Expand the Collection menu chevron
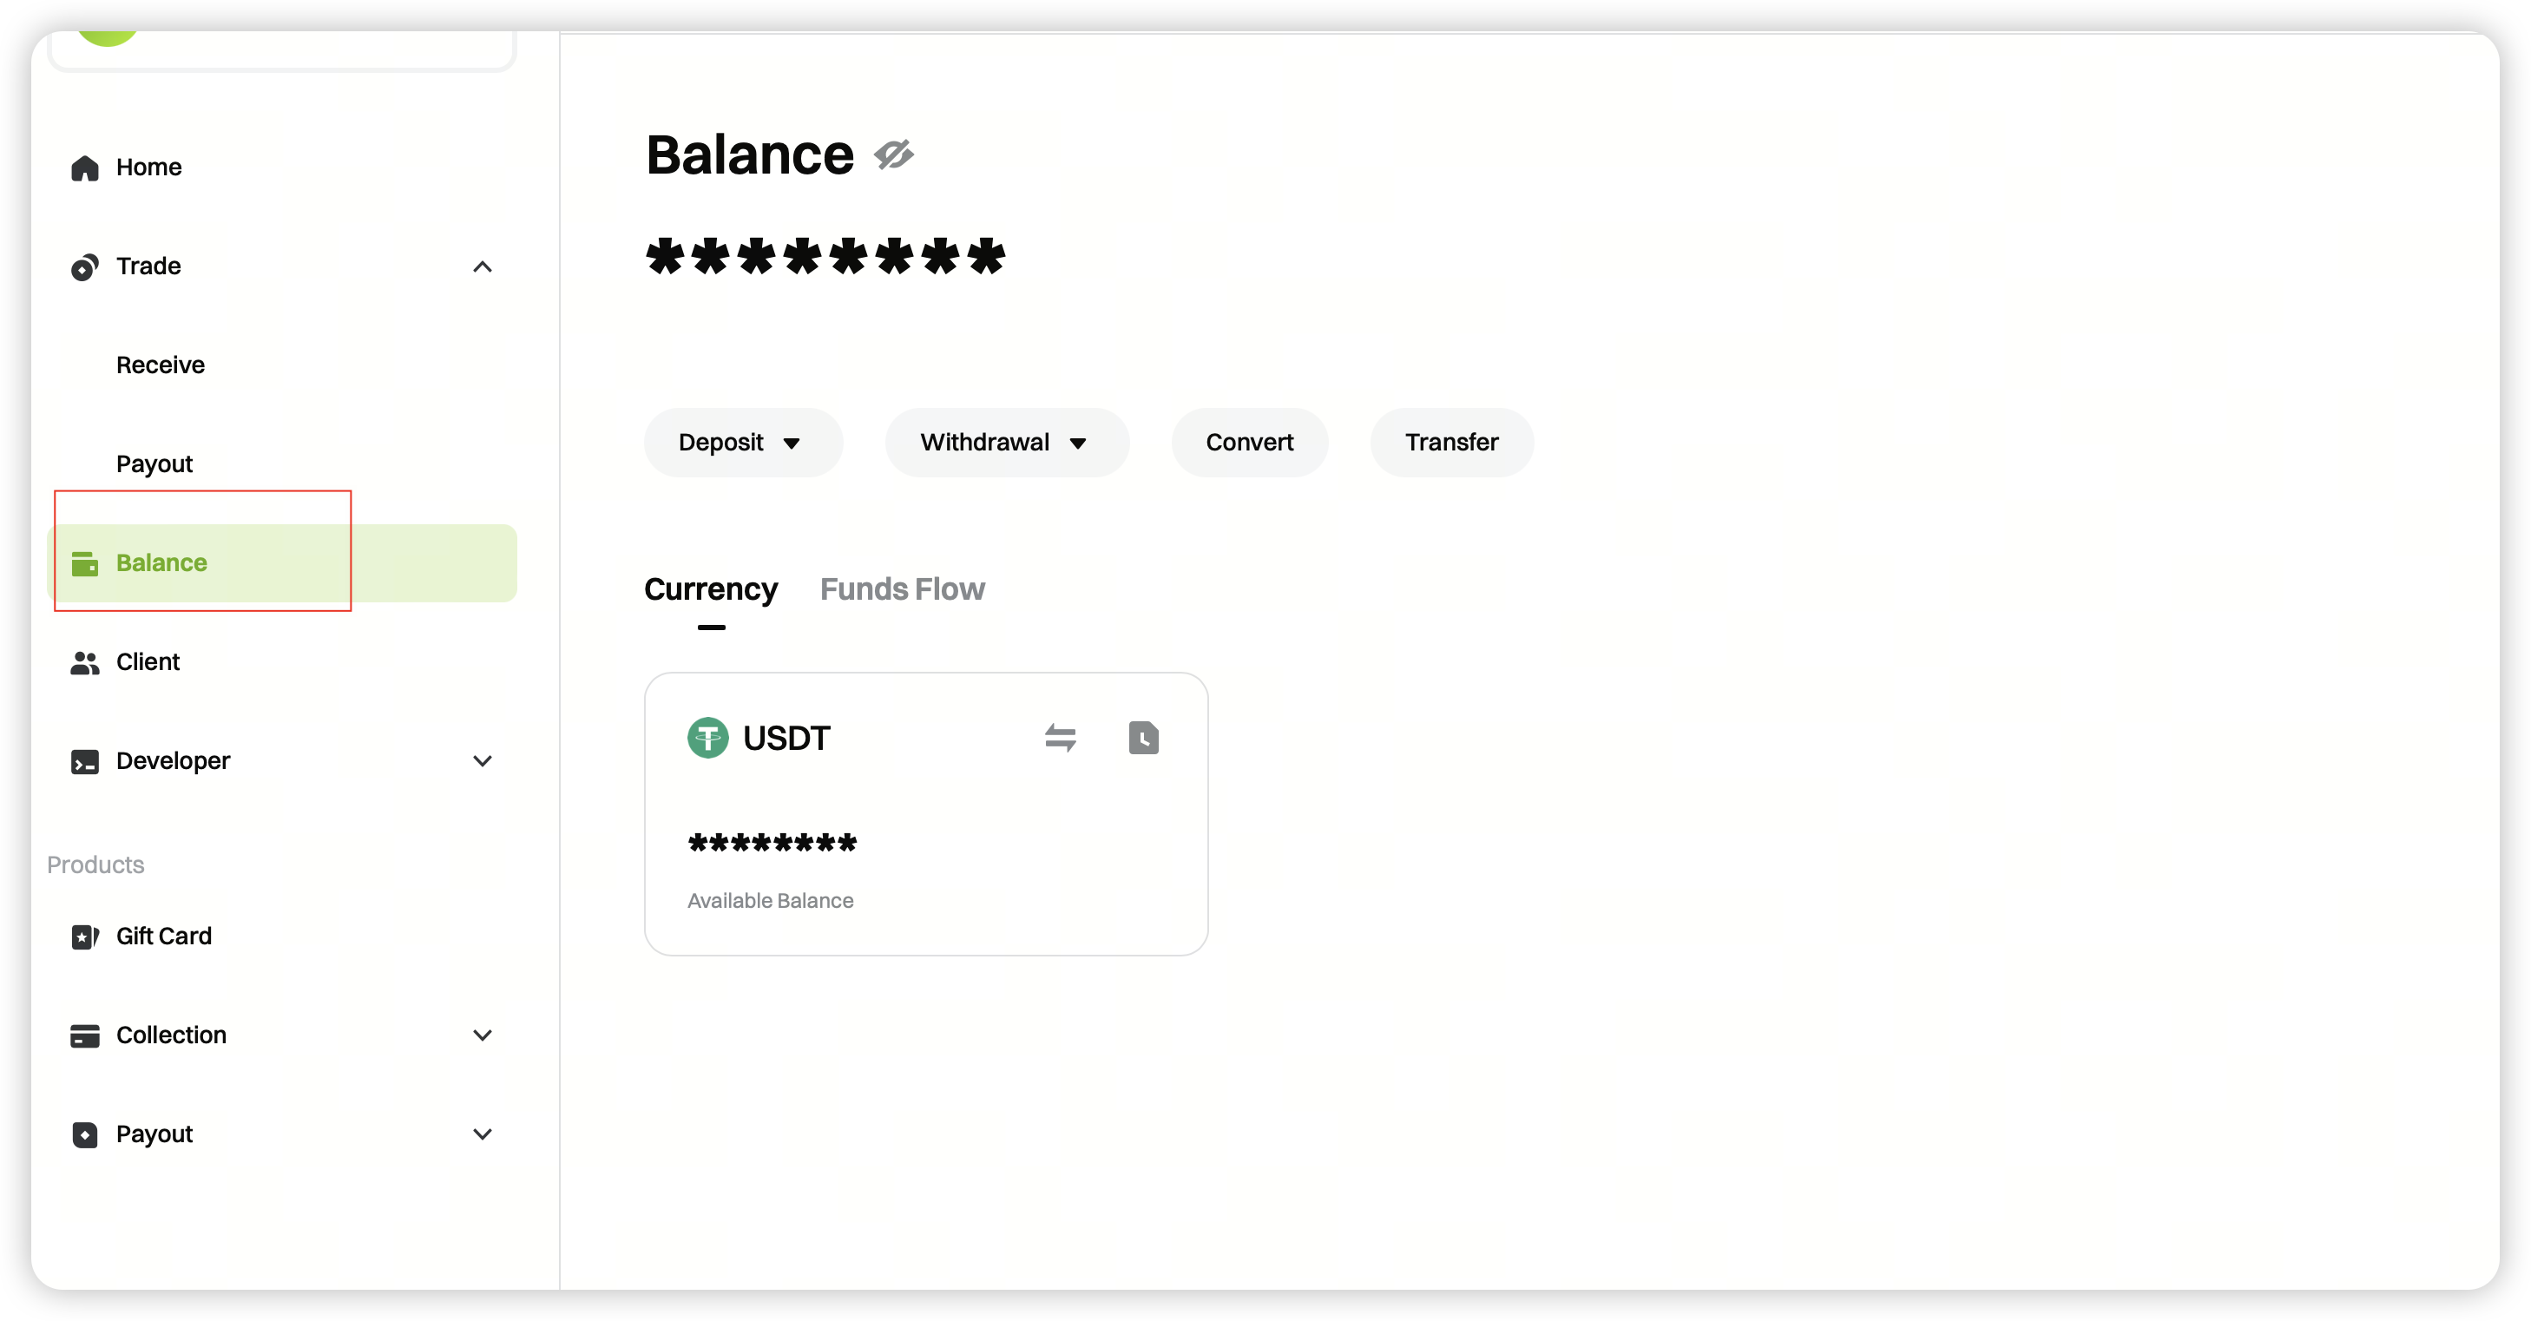 (x=483, y=1035)
